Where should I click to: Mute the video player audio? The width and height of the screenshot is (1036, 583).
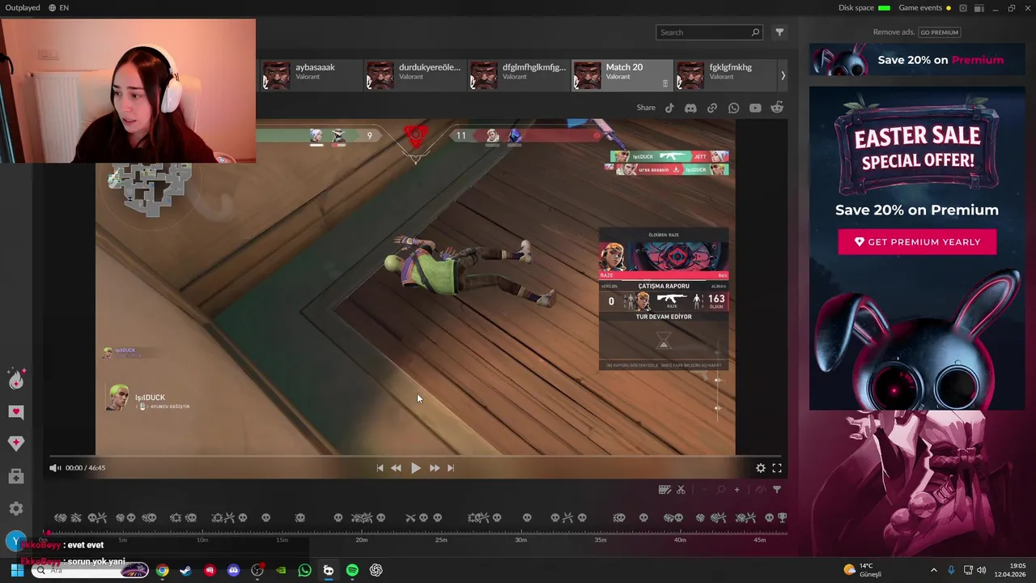coord(55,468)
